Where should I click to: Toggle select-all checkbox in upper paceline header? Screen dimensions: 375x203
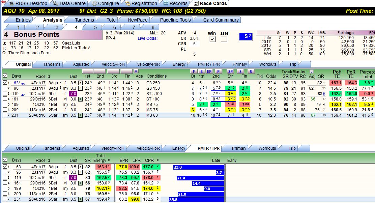5,76
